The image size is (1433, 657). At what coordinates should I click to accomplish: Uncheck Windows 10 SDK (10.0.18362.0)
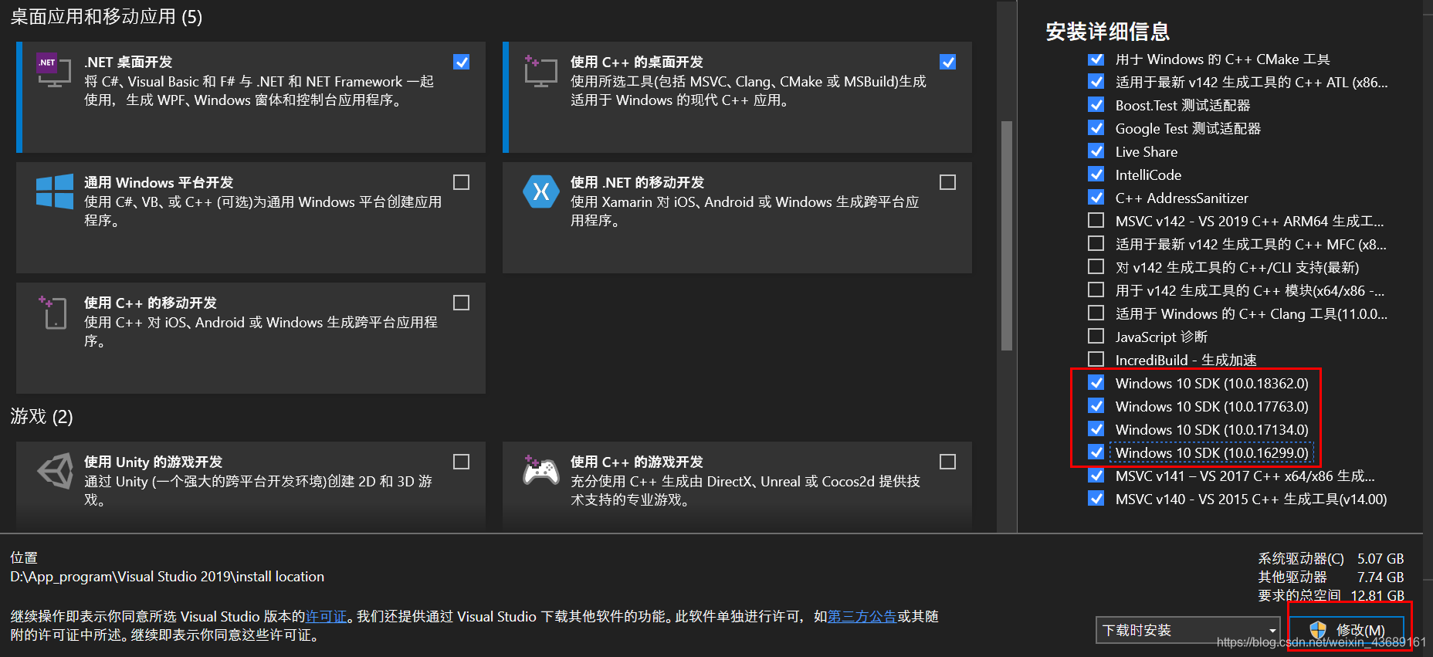point(1096,383)
